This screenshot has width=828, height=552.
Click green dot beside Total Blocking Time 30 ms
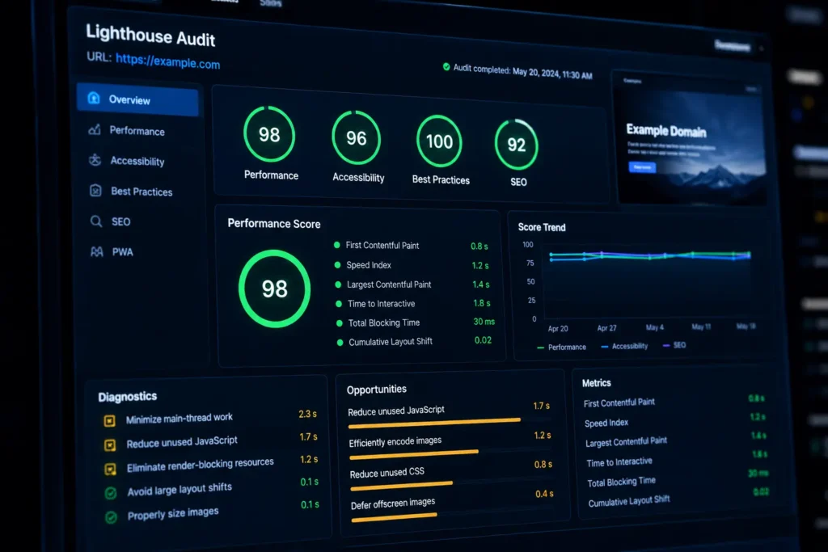coord(339,323)
